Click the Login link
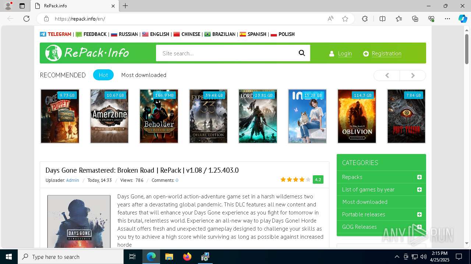This screenshot has width=471, height=264. pyautogui.click(x=345, y=54)
